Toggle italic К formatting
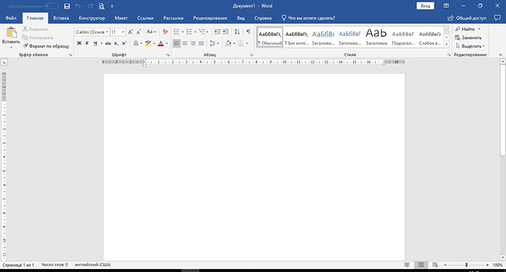 click(x=87, y=43)
